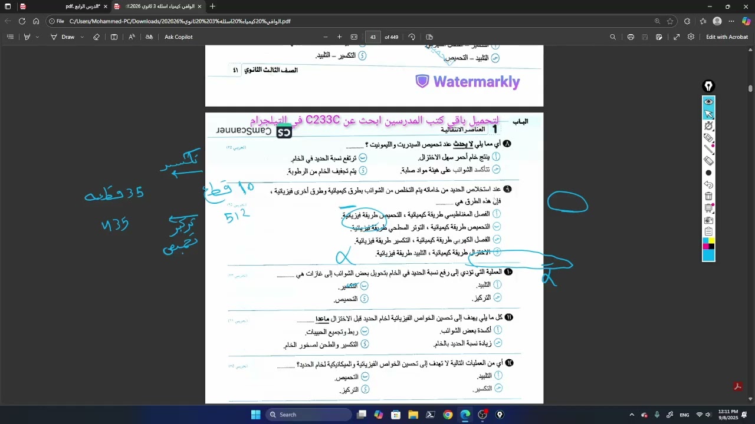Image resolution: width=755 pixels, height=424 pixels.
Task: Open Google Chrome from taskbar
Action: click(448, 415)
